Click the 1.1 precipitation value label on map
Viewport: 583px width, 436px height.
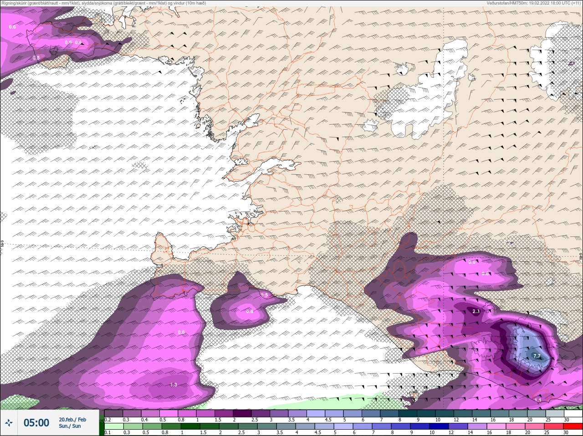point(538,400)
